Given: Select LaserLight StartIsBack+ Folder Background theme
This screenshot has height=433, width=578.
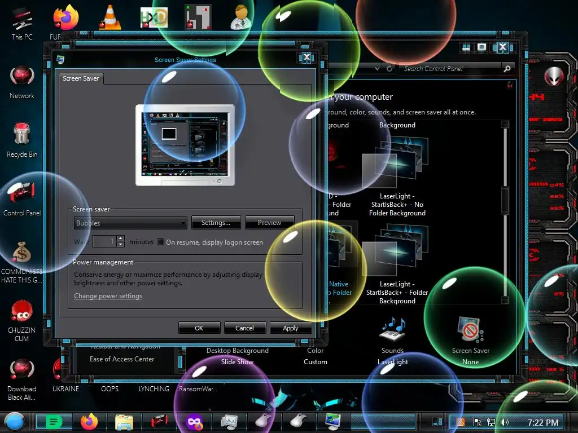Looking at the screenshot, I should [397, 264].
